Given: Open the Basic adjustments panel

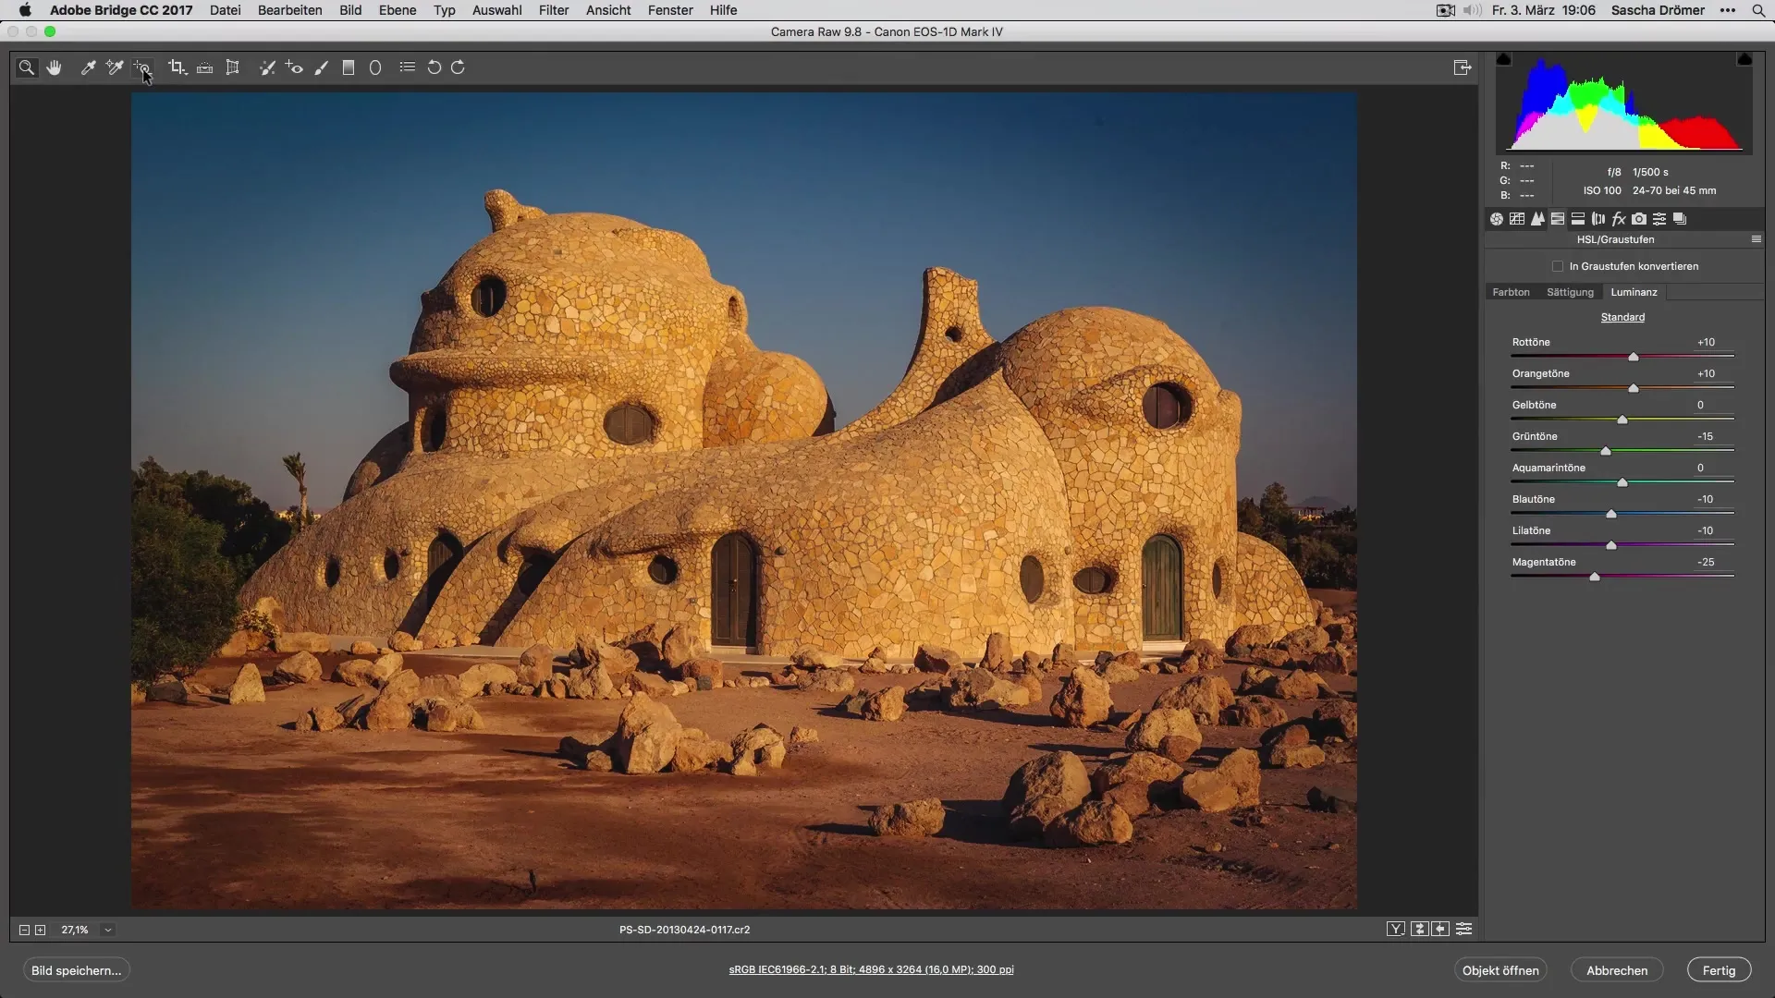Looking at the screenshot, I should point(1497,219).
